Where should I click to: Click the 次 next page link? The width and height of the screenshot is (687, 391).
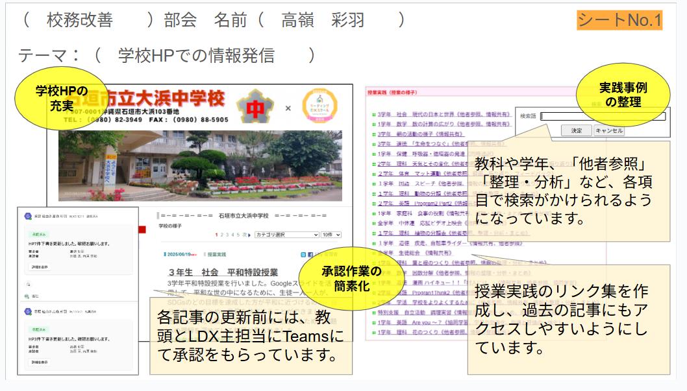tap(245, 235)
